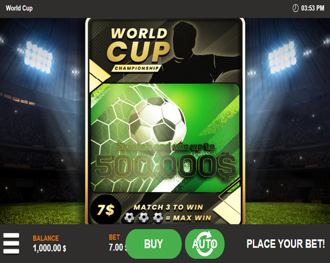This screenshot has width=330, height=263.
Task: Click the green BUY button
Action: tap(153, 244)
